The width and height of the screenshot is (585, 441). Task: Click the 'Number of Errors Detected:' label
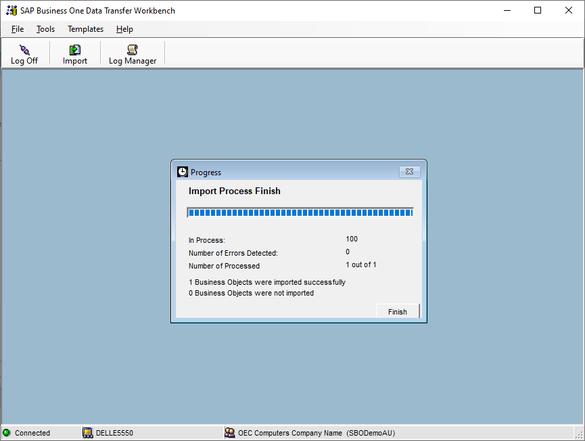click(x=233, y=253)
